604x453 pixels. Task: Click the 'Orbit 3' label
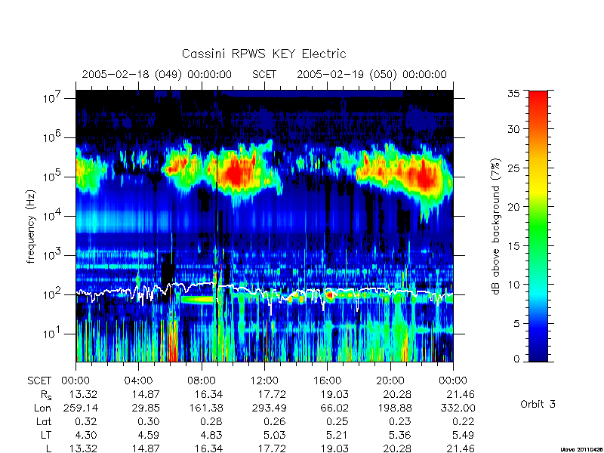(538, 404)
